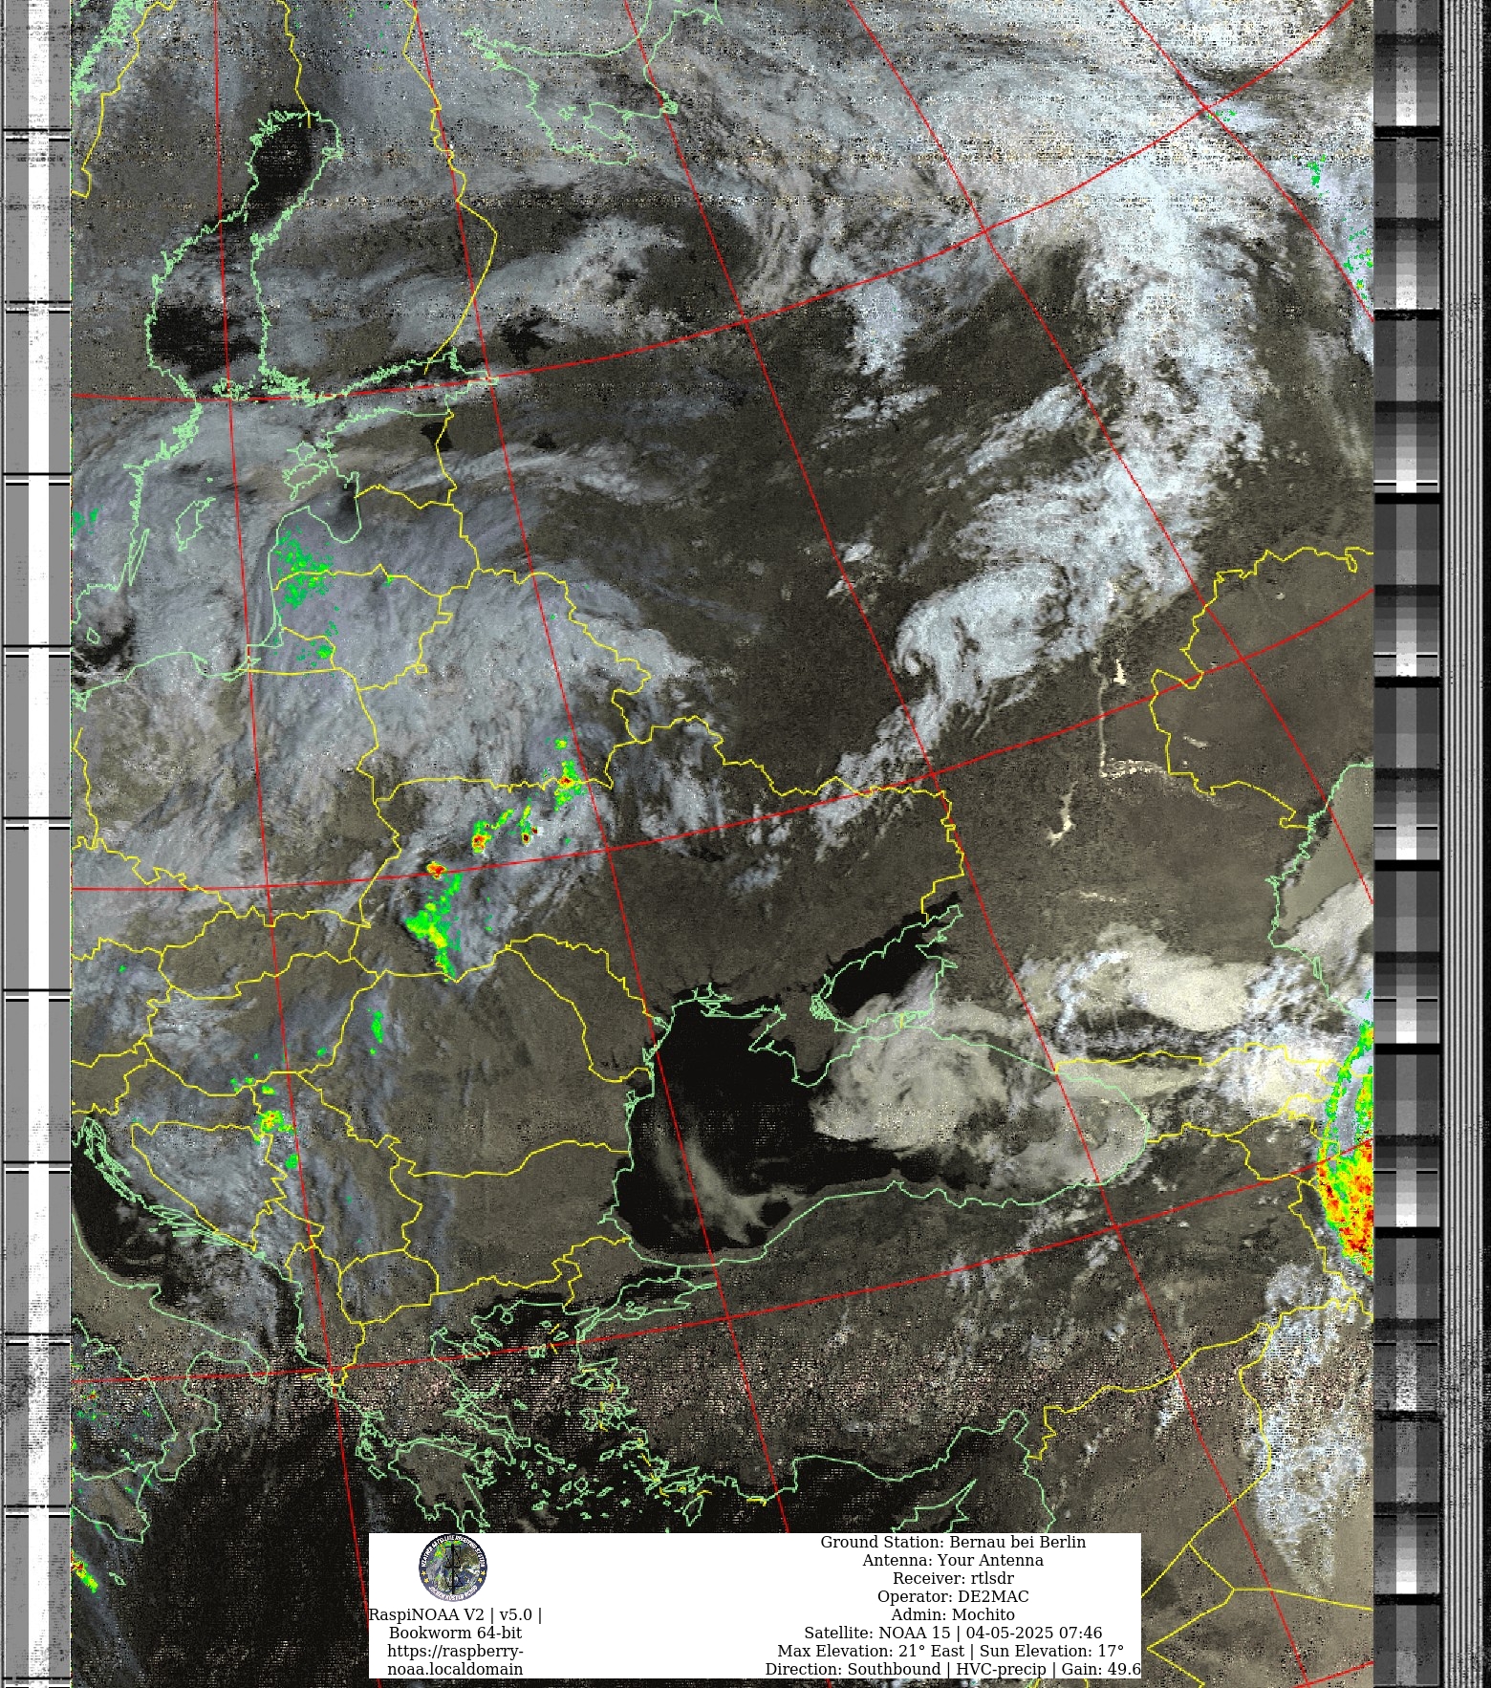Open the raspberry-noaa.localdomain URL text
1491x1688 pixels.
455,1660
